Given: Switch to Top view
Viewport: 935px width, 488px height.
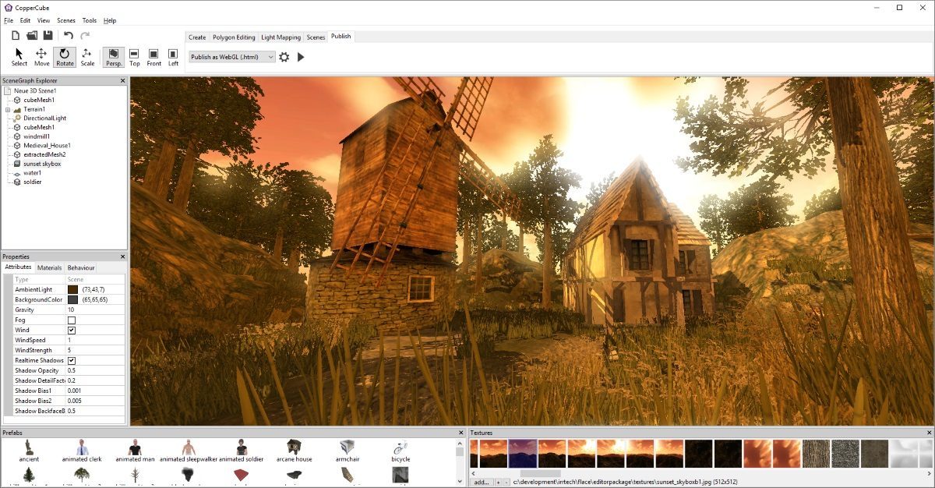Looking at the screenshot, I should point(135,57).
